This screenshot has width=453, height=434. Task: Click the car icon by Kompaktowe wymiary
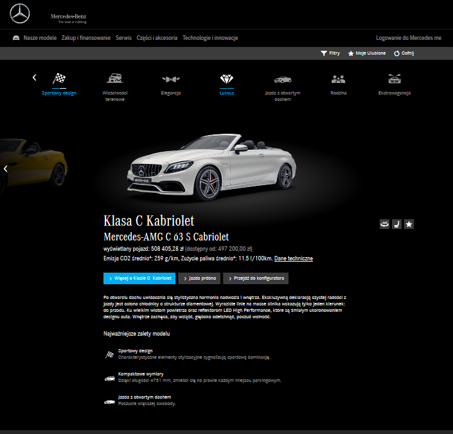coord(109,378)
